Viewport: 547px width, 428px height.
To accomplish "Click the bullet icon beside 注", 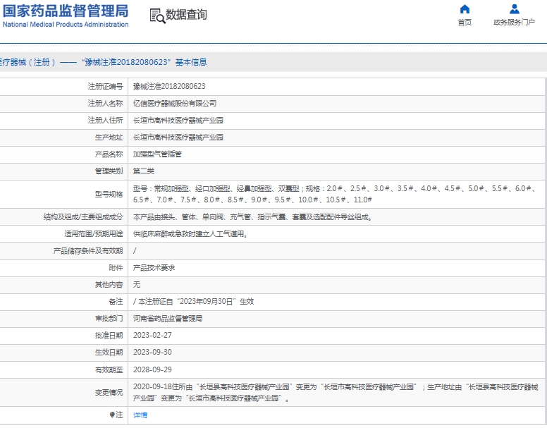I will tap(112, 415).
